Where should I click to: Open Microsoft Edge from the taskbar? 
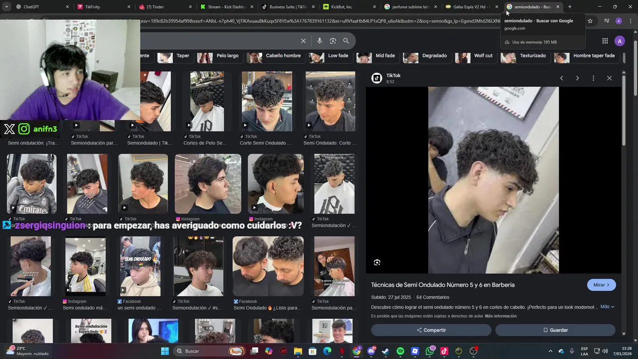[327, 351]
